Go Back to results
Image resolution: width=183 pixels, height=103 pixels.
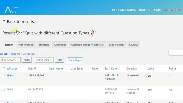click(x=20, y=22)
